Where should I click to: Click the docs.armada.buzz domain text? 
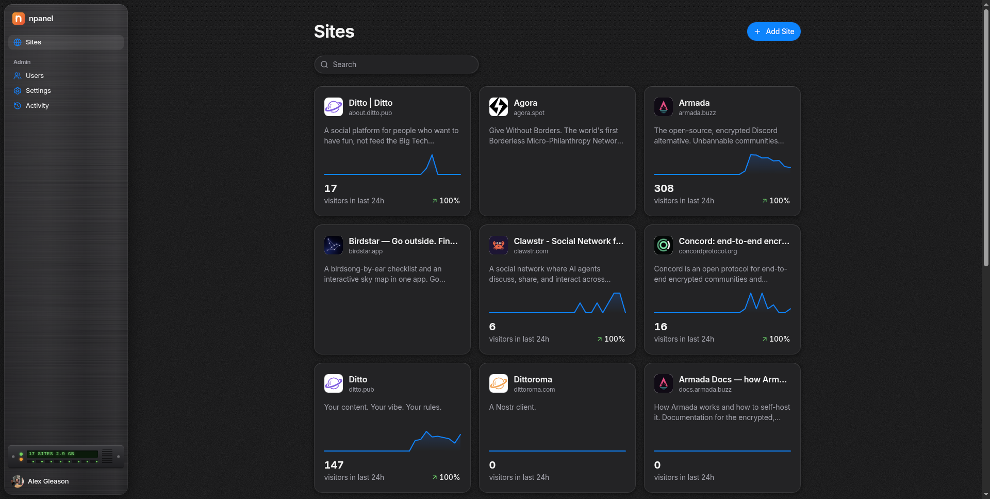pos(705,390)
